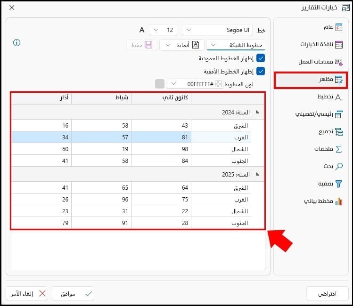353x306 pixels.
Task: Click the تجميع grouping icon
Action: click(339, 132)
